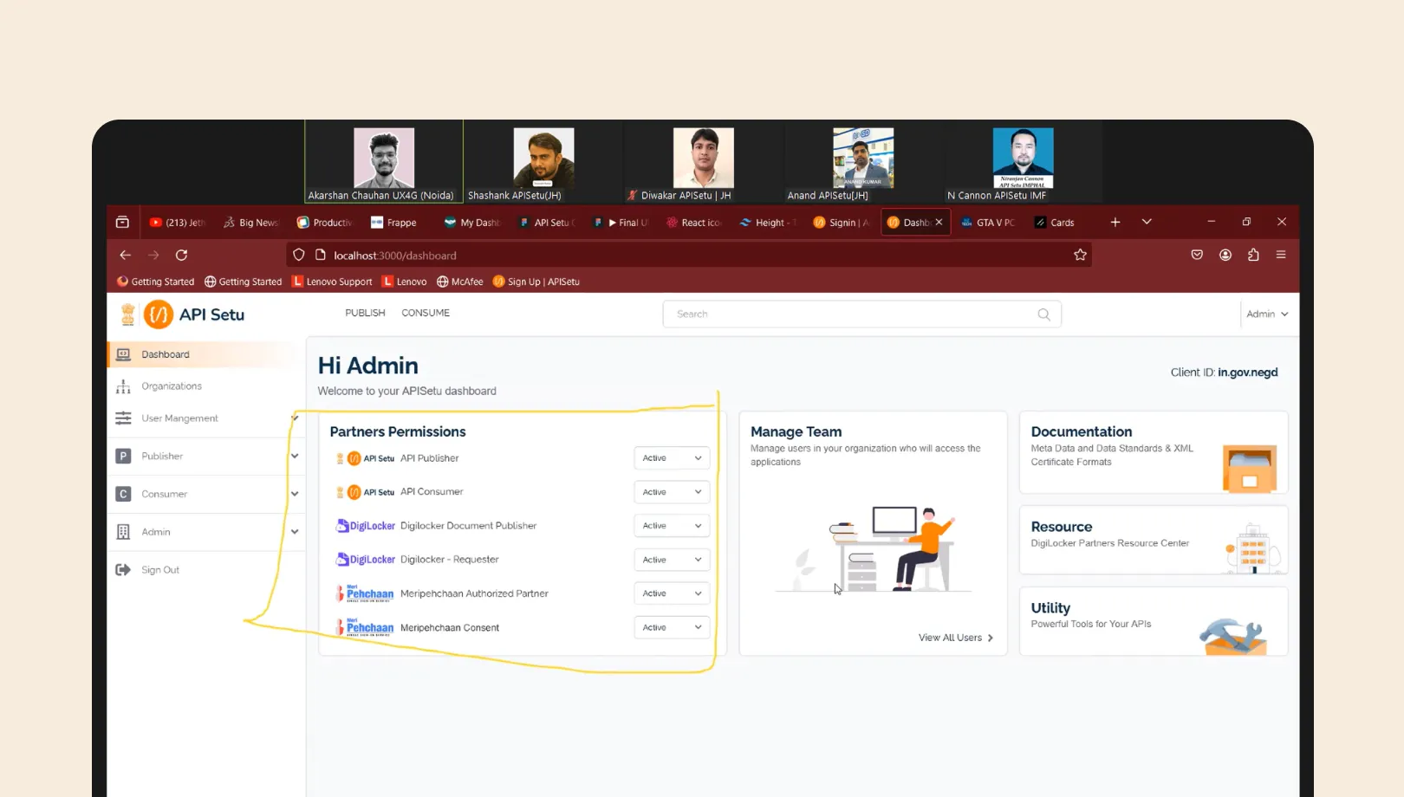
Task: Click the Dashboard monitor icon in sidebar
Action: point(123,354)
